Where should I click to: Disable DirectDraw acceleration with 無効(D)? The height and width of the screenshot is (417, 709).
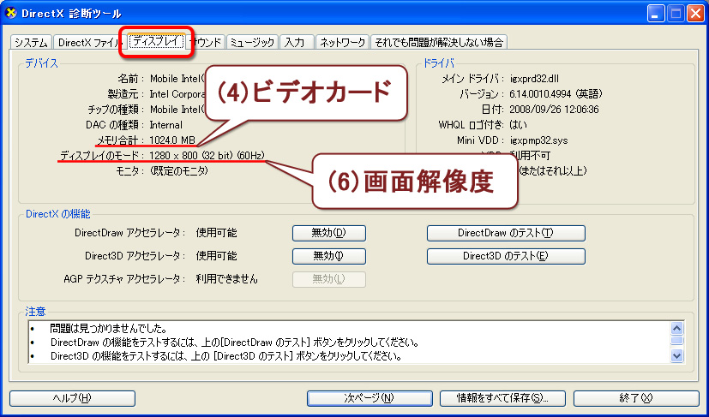click(329, 233)
